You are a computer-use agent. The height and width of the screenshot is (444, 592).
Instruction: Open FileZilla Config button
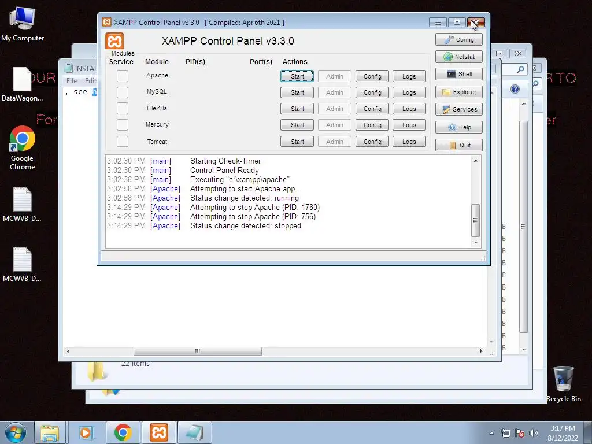372,109
